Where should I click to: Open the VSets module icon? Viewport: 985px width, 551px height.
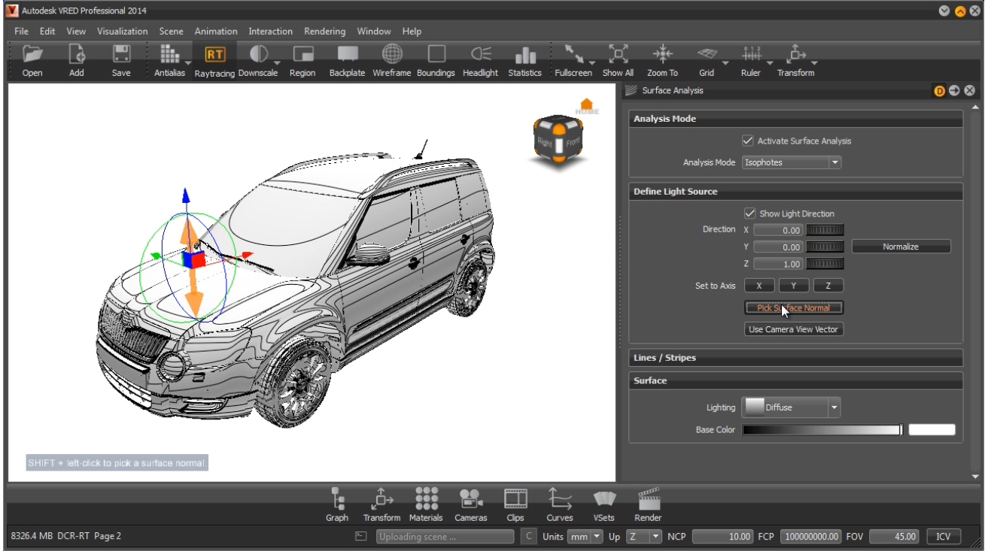pyautogui.click(x=604, y=498)
